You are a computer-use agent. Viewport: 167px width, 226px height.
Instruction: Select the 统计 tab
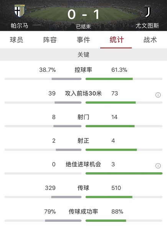pyautogui.click(x=117, y=40)
